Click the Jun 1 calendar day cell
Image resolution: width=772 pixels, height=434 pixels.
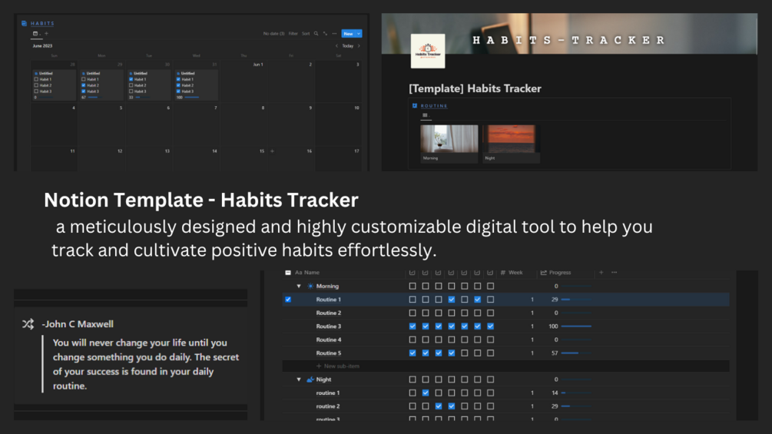[244, 81]
